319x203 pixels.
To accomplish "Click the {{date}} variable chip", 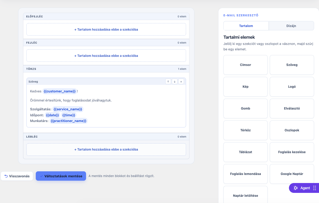I will coord(53,115).
